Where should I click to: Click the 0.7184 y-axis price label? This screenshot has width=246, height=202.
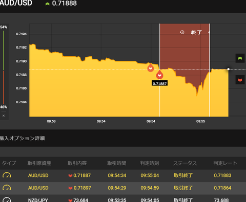(22, 102)
